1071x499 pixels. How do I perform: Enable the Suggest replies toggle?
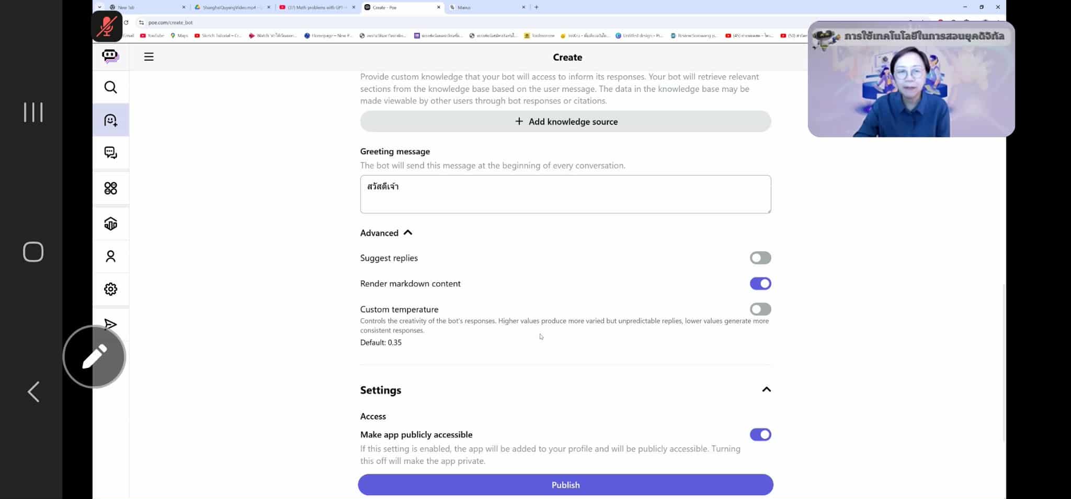pos(760,258)
